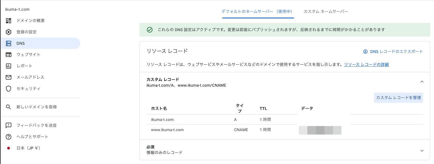Viewport: 434px width, 164px height.
Task: Expand the 必須 情報のみのレコード section
Action: click(422, 151)
